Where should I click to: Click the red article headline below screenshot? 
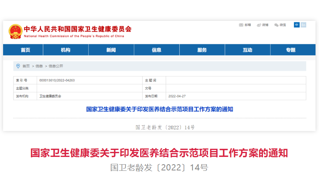(x=159, y=153)
